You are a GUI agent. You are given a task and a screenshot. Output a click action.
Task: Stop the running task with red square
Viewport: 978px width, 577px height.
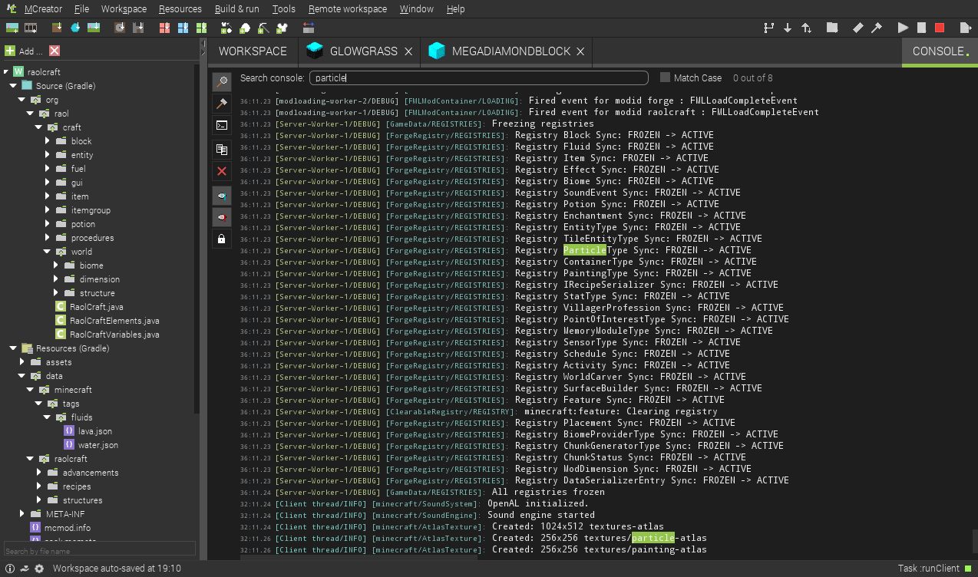[940, 28]
